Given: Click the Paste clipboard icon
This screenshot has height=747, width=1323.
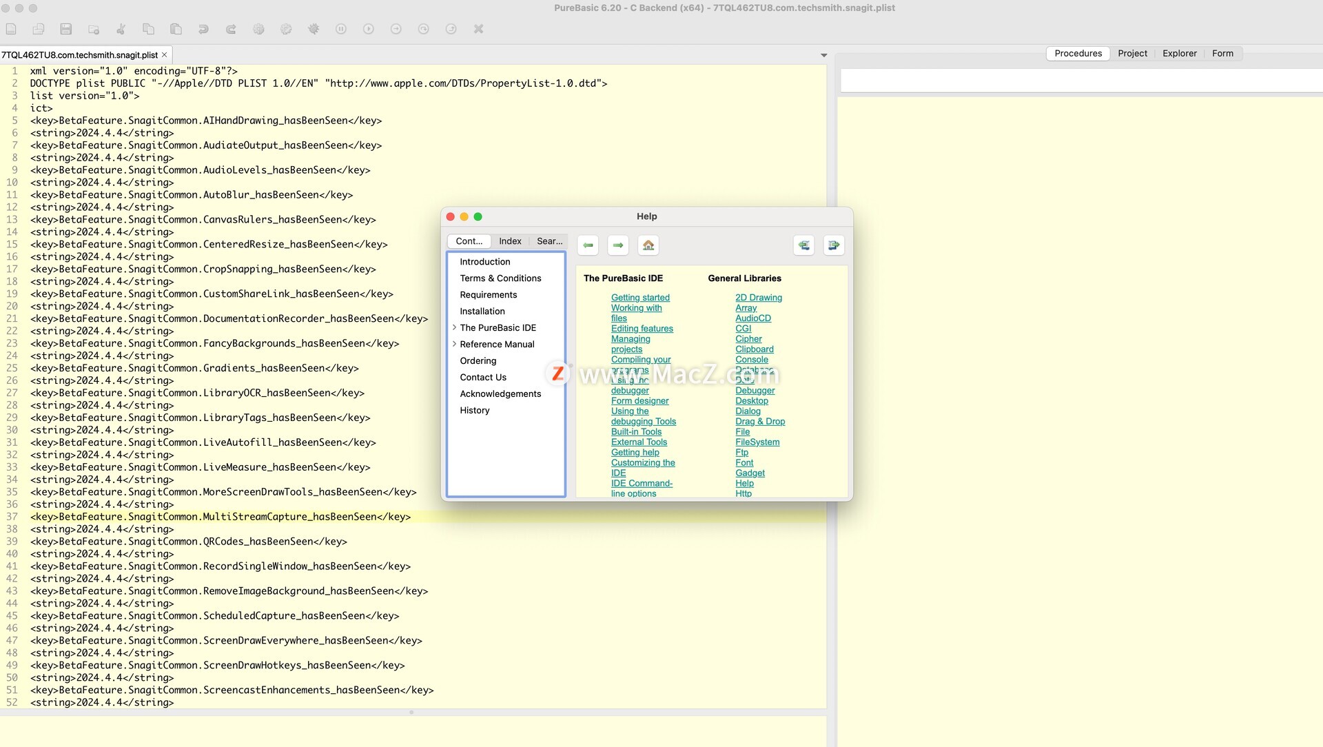Looking at the screenshot, I should (x=176, y=29).
